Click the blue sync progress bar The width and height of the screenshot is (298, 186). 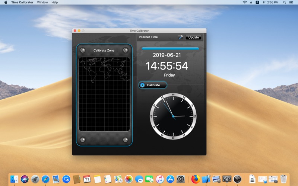pos(170,49)
